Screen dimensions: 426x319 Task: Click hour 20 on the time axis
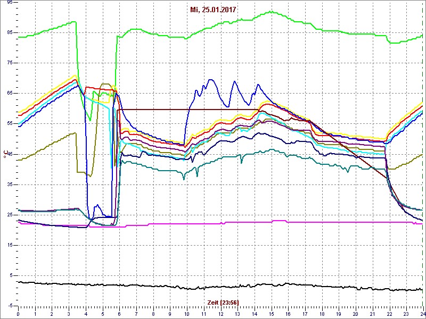[355, 313]
